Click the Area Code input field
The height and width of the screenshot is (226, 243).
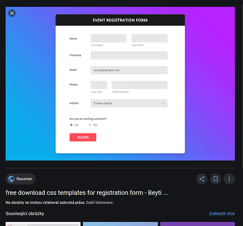point(99,85)
